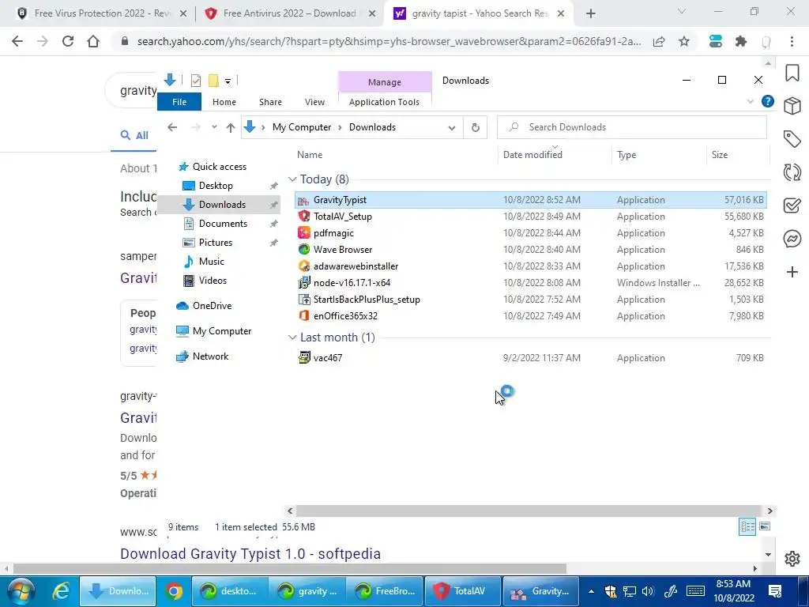Viewport: 809px width, 607px height.
Task: Open Internet Explorer from the taskbar
Action: pyautogui.click(x=61, y=591)
